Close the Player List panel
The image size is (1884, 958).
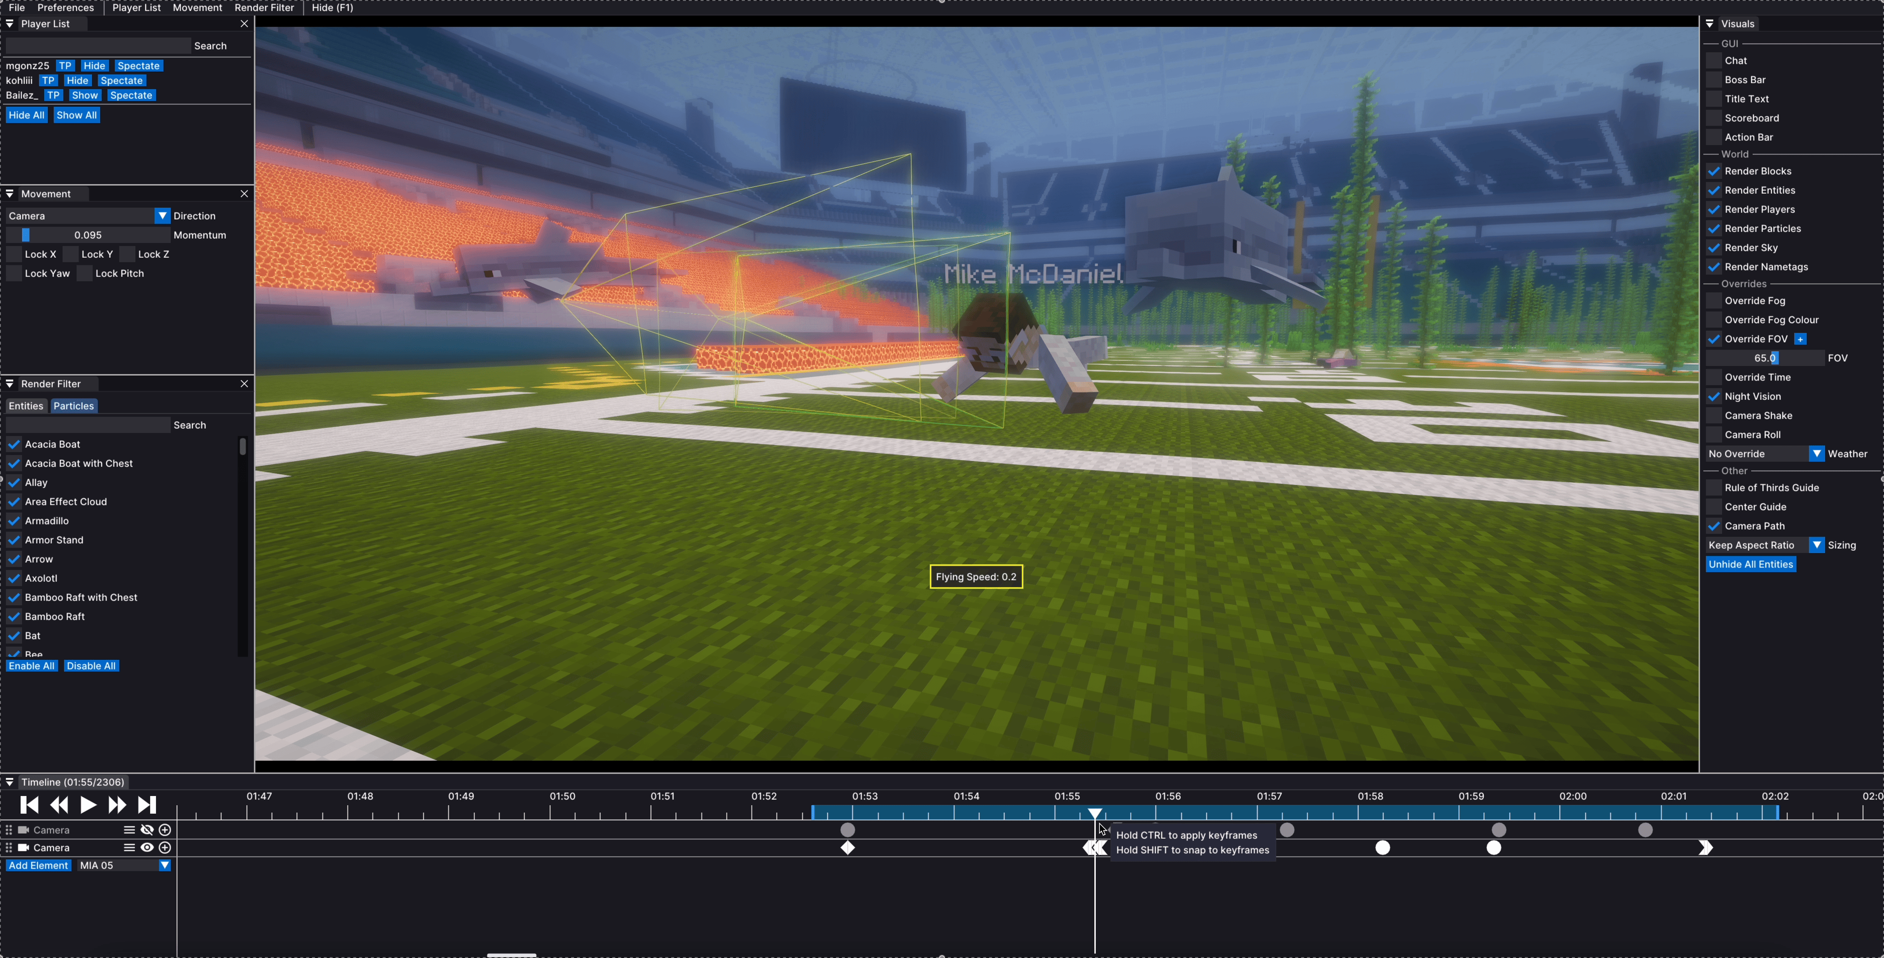click(x=244, y=24)
